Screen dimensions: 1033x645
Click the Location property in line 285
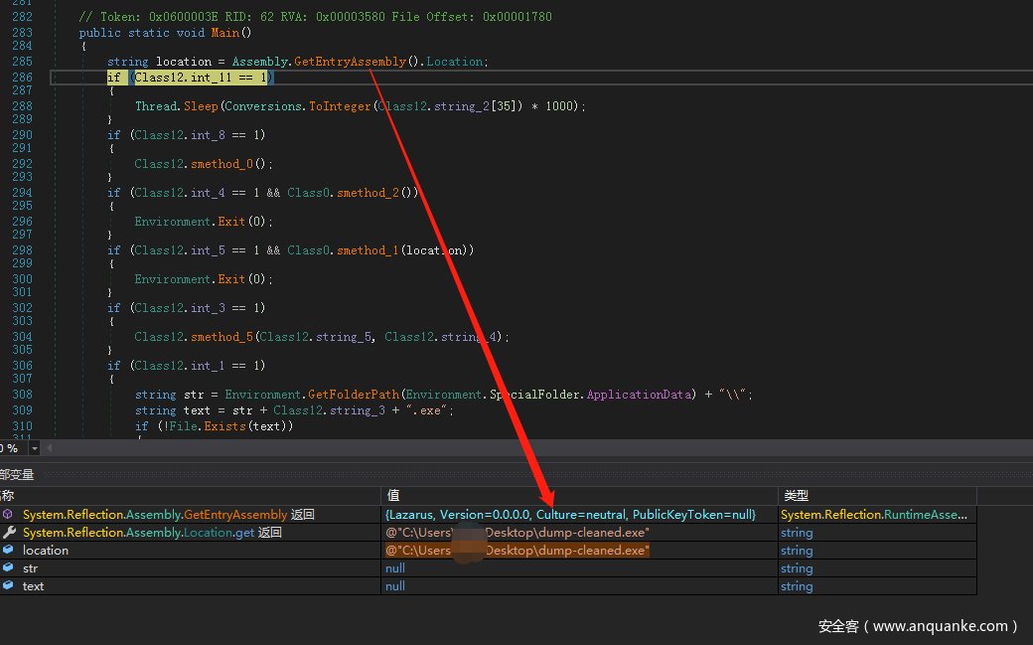tap(455, 62)
